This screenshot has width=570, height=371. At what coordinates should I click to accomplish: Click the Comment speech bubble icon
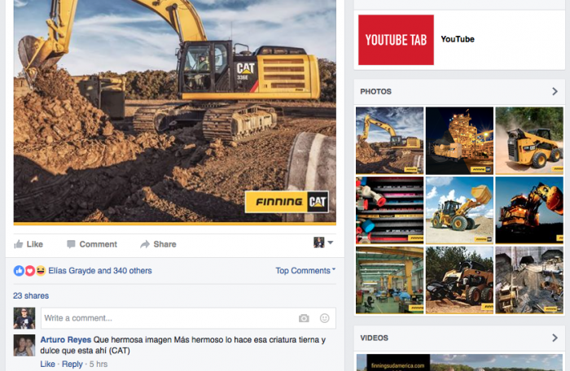tap(72, 244)
